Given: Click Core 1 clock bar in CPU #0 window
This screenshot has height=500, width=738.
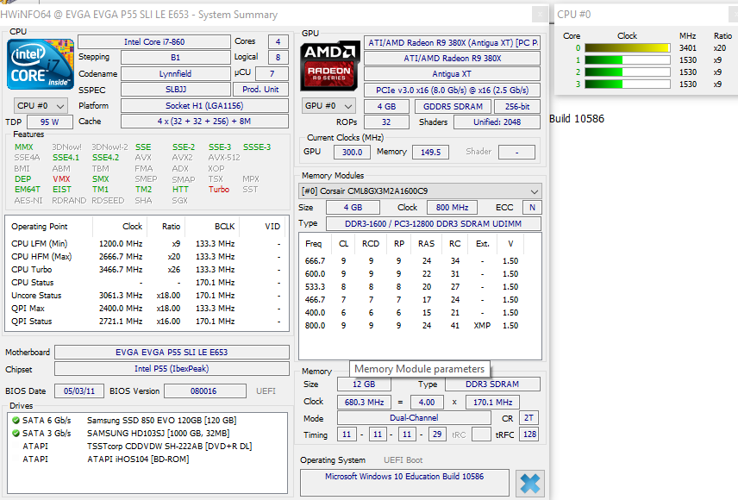Looking at the screenshot, I should (628, 60).
